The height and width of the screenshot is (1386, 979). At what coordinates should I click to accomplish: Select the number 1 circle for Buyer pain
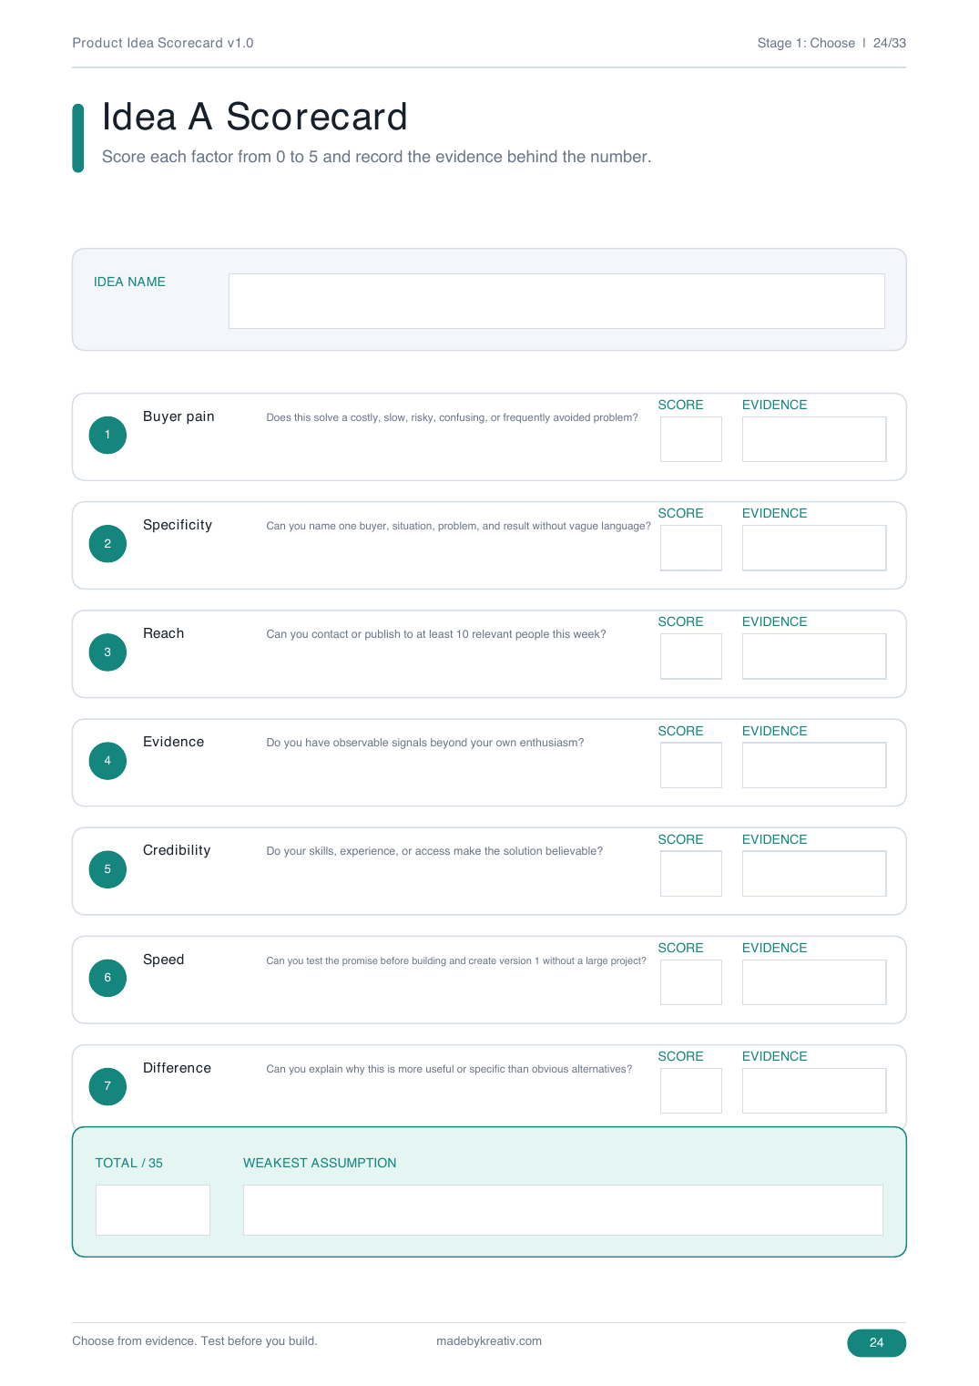click(107, 435)
